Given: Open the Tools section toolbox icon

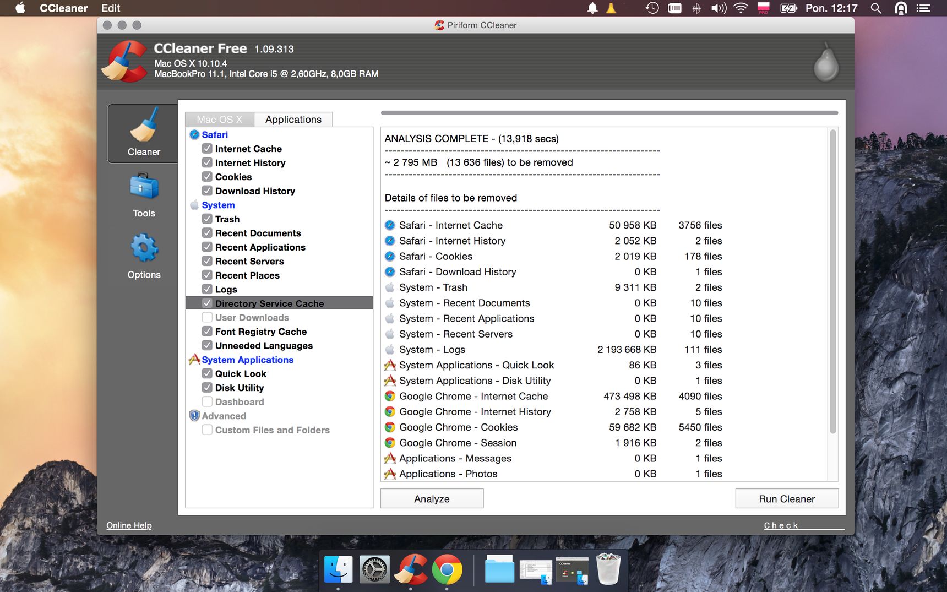Looking at the screenshot, I should point(144,187).
